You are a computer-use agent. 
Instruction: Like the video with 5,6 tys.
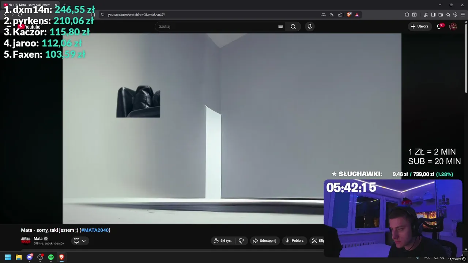click(x=223, y=241)
